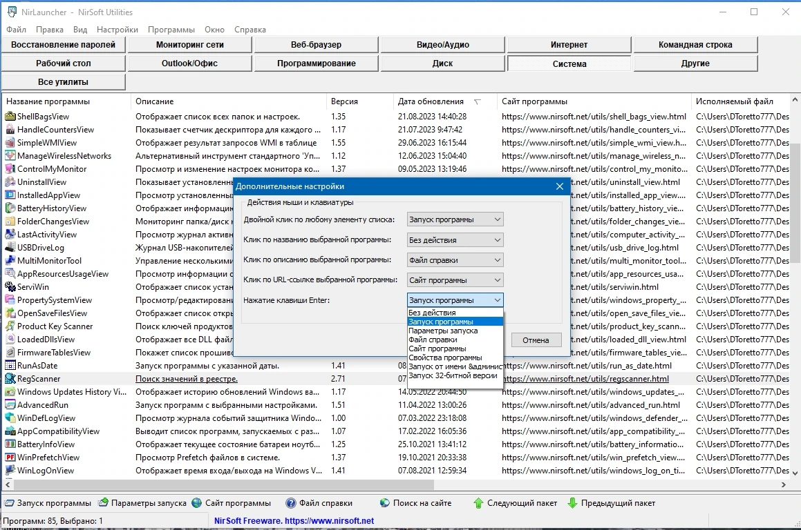Viewport: 801px width, 530px height.
Task: Click the Предыдущий пакет down arrow icon
Action: coord(572,503)
